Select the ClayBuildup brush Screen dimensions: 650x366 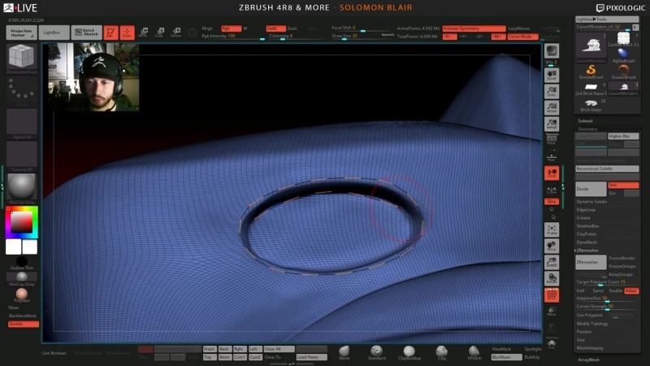point(409,353)
